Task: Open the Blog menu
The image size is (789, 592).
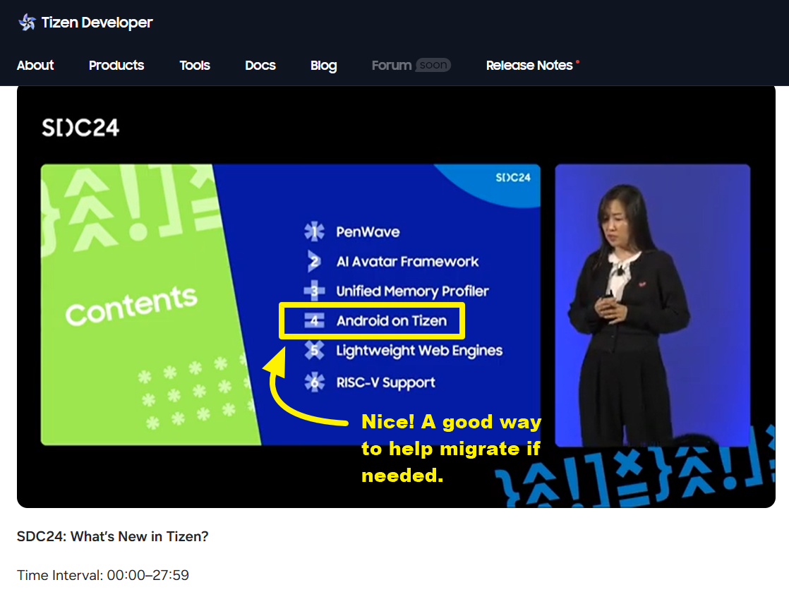Action: click(323, 65)
